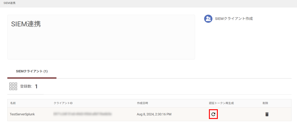Select the SIEMクライアント (1) tab
Screen dimensions: 297x126
click(x=32, y=72)
